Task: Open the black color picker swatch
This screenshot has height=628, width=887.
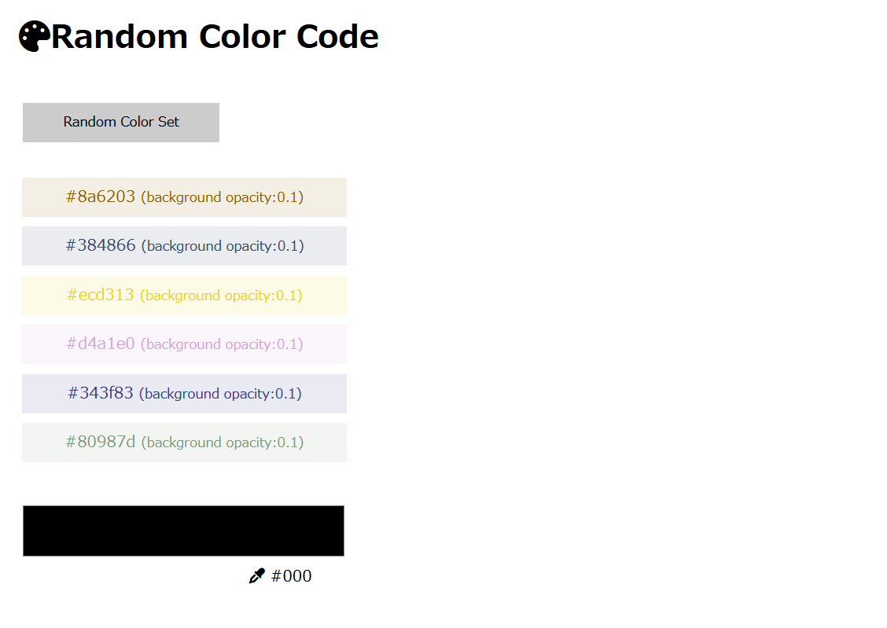Action: [183, 531]
